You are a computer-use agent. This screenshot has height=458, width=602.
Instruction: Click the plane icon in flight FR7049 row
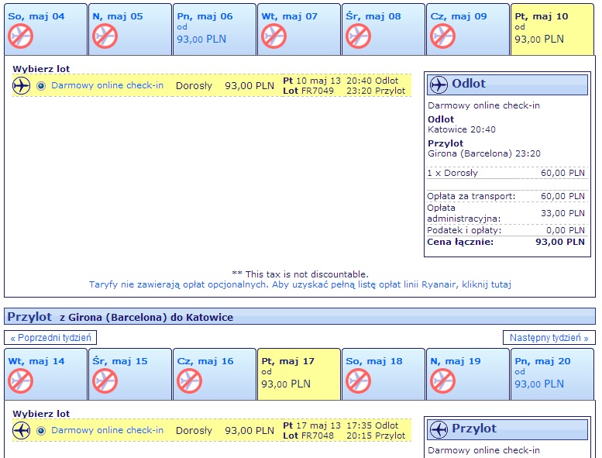[22, 85]
